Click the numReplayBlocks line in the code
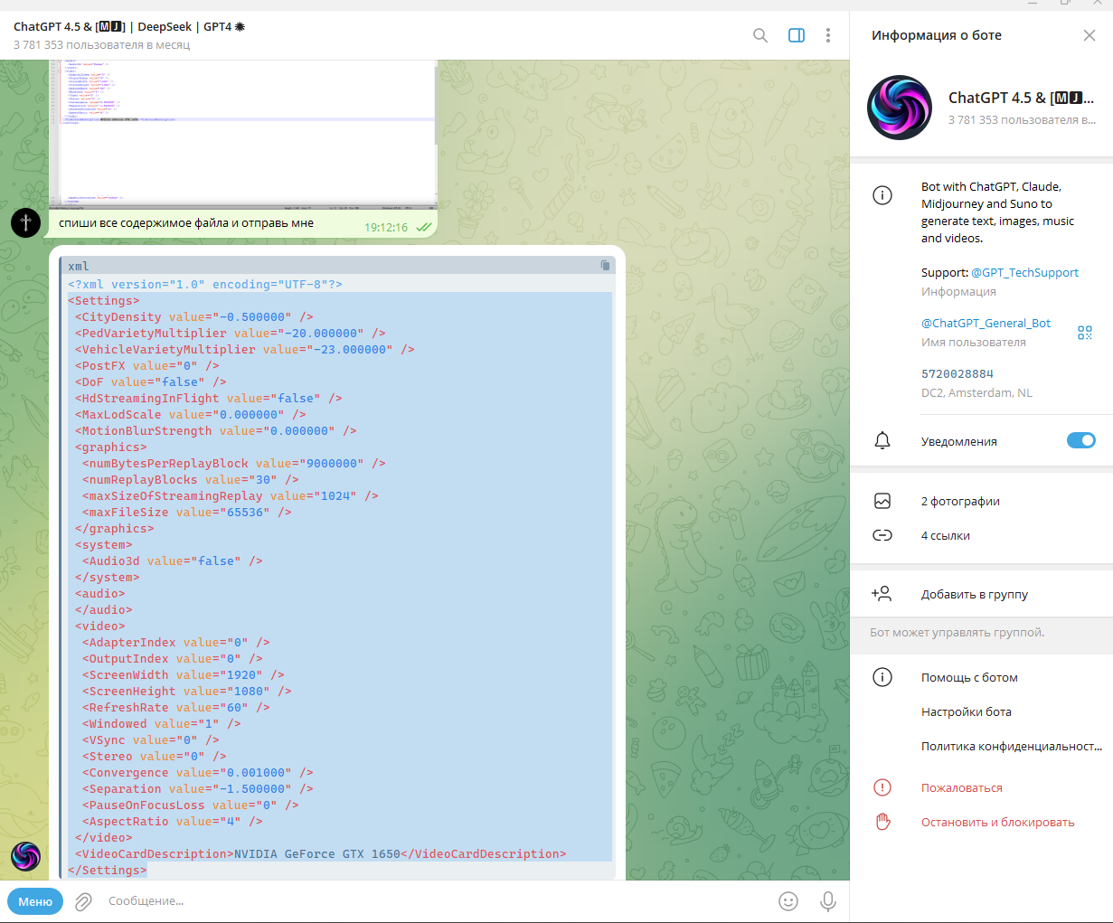 click(191, 480)
